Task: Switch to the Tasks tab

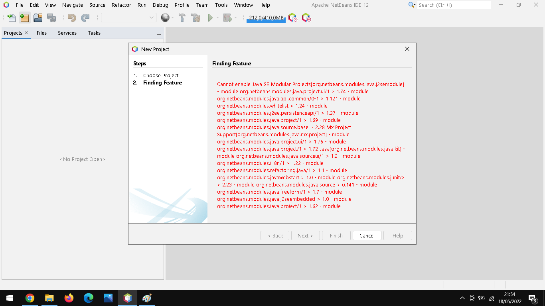Action: [x=94, y=33]
